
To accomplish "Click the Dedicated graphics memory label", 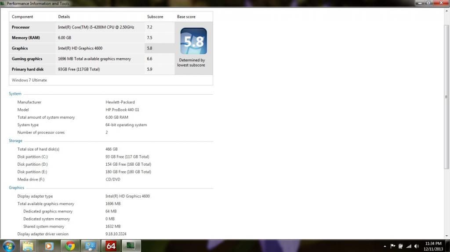I will click(x=48, y=211).
